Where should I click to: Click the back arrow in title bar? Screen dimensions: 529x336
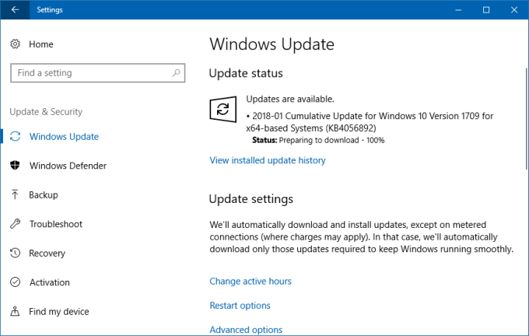(x=15, y=9)
